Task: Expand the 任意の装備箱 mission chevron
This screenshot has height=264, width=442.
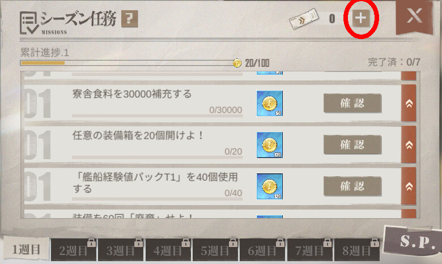Action: pos(409,145)
